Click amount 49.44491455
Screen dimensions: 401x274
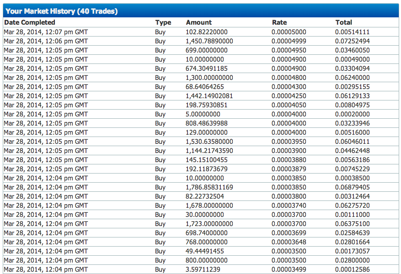click(x=205, y=251)
